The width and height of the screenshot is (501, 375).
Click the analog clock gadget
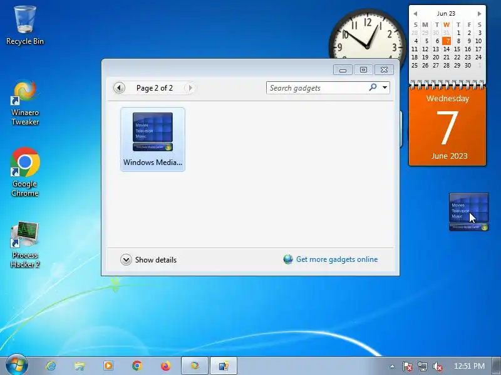click(368, 35)
